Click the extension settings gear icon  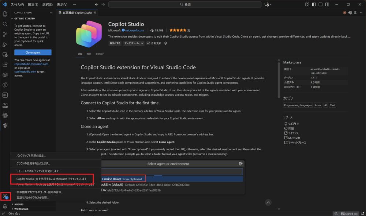tap(165, 43)
